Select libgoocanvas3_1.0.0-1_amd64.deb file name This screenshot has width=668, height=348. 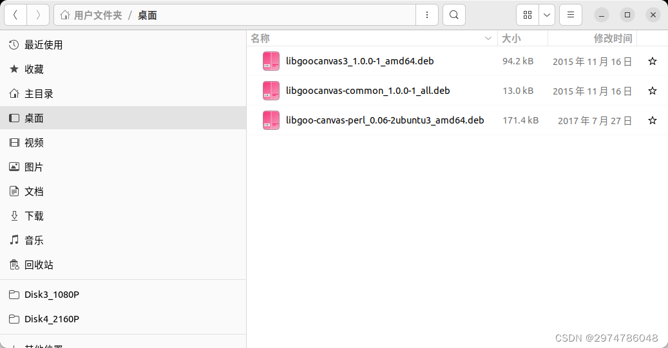click(359, 61)
